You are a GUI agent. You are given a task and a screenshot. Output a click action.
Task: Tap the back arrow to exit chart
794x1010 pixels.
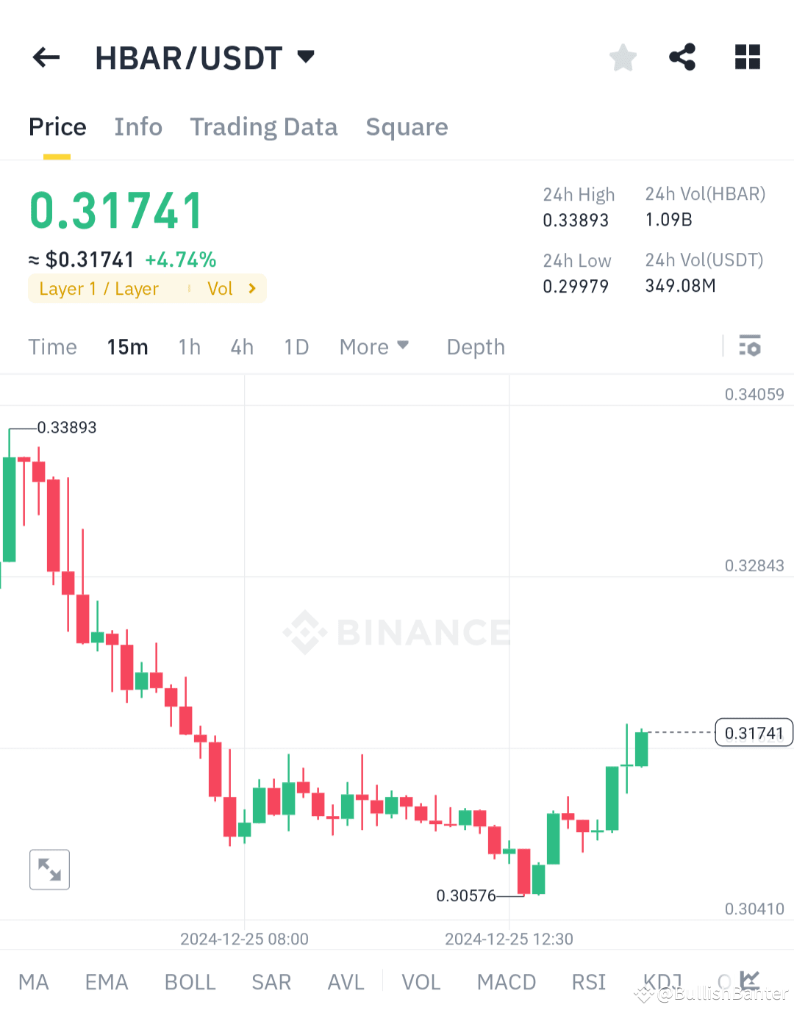coord(46,57)
